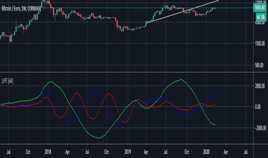Image resolution: width=268 pixels, height=158 pixels.
Task: Click the pane divider above LFFT panel
Action: coord(134,72)
